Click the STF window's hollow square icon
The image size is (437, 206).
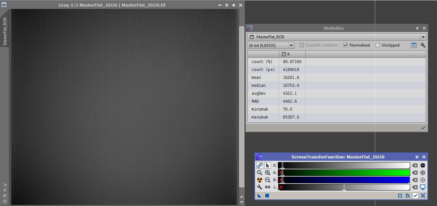(x=400, y=196)
